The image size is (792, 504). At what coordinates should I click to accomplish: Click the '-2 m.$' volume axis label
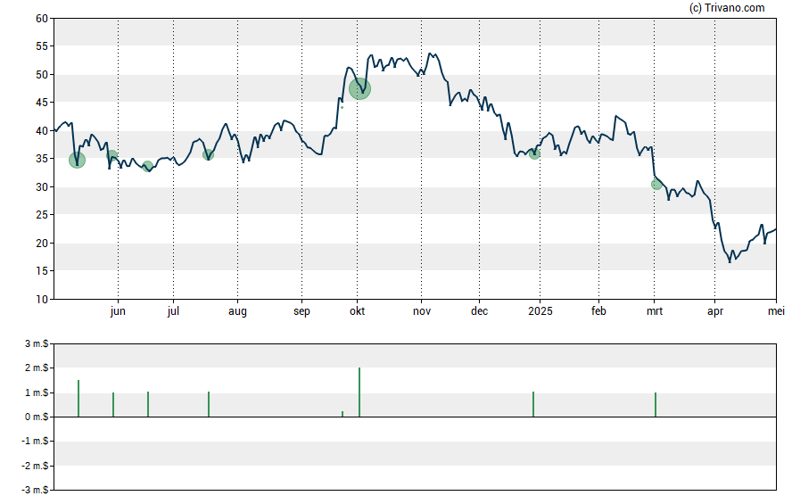click(x=35, y=466)
